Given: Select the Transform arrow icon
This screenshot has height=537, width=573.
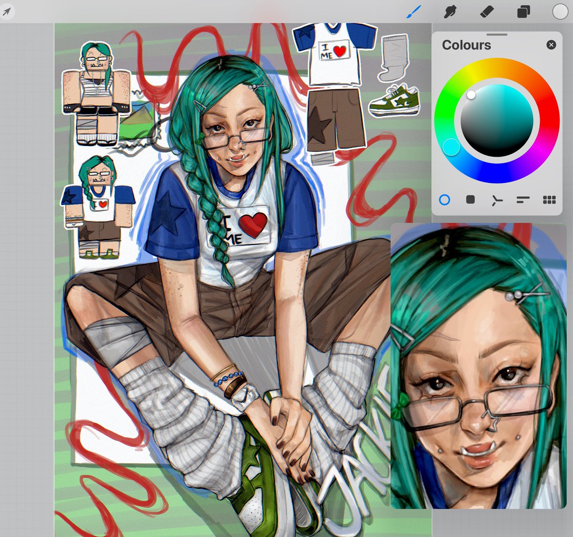Looking at the screenshot, I should click(x=8, y=12).
